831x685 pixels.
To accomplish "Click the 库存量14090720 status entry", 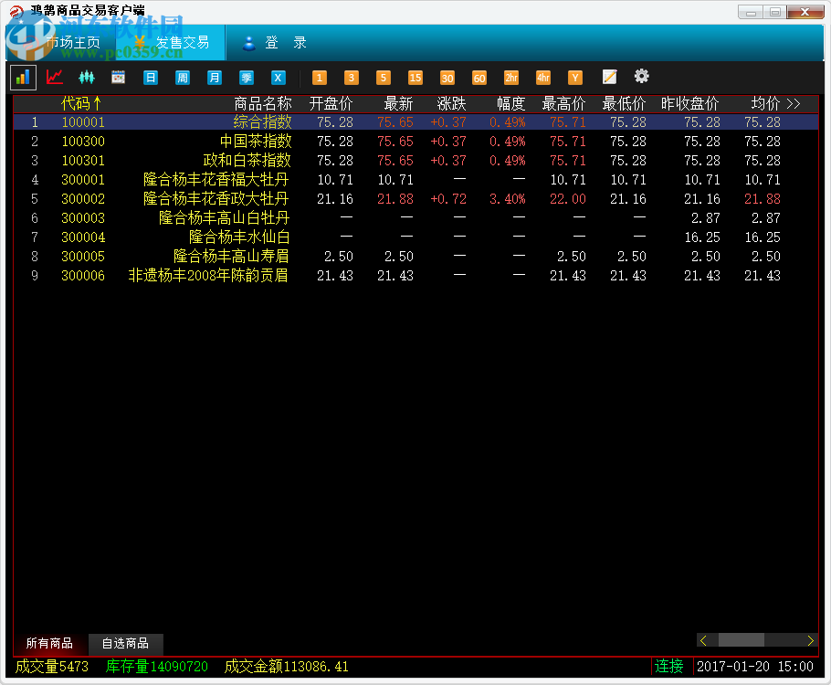I will [157, 667].
